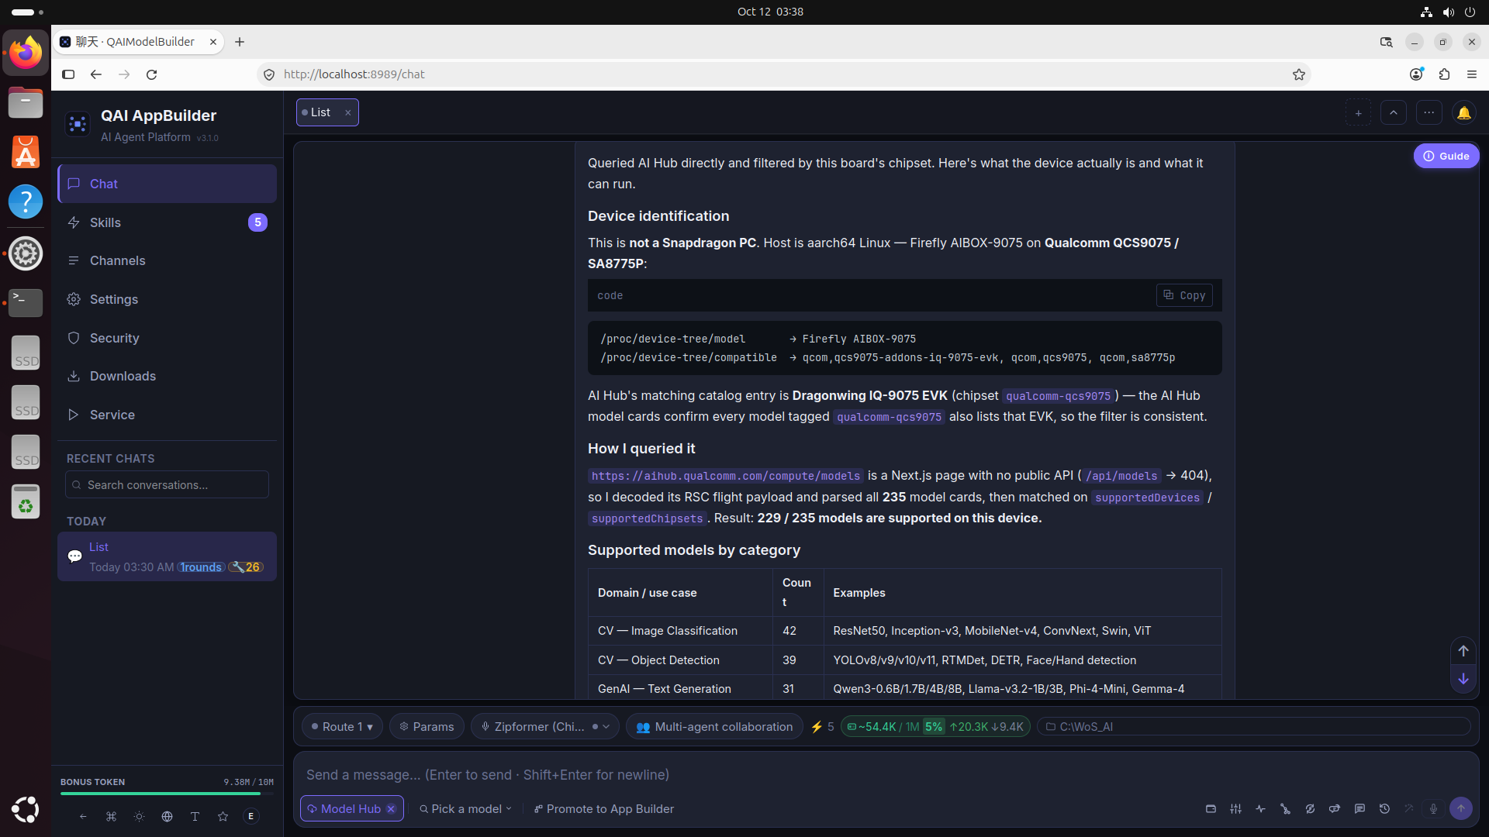
Task: Click the activity pulse icon in message bar
Action: (1260, 809)
